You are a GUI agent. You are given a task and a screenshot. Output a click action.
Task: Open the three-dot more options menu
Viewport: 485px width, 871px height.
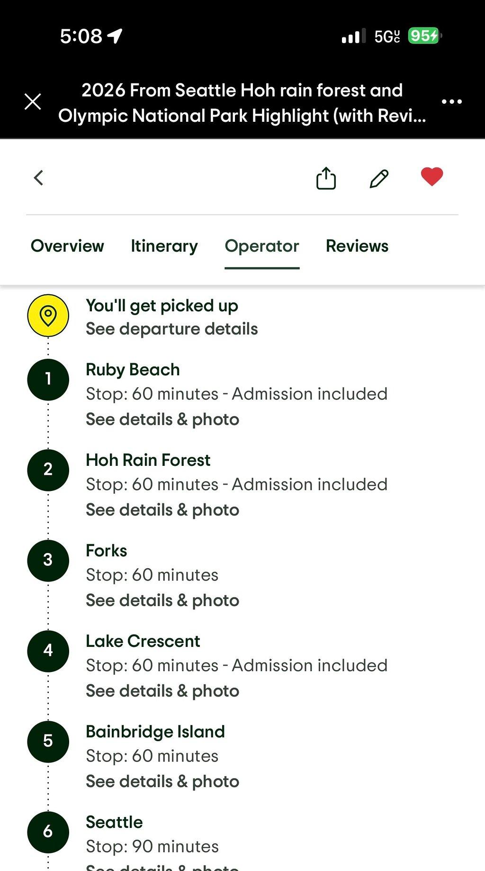pos(451,101)
